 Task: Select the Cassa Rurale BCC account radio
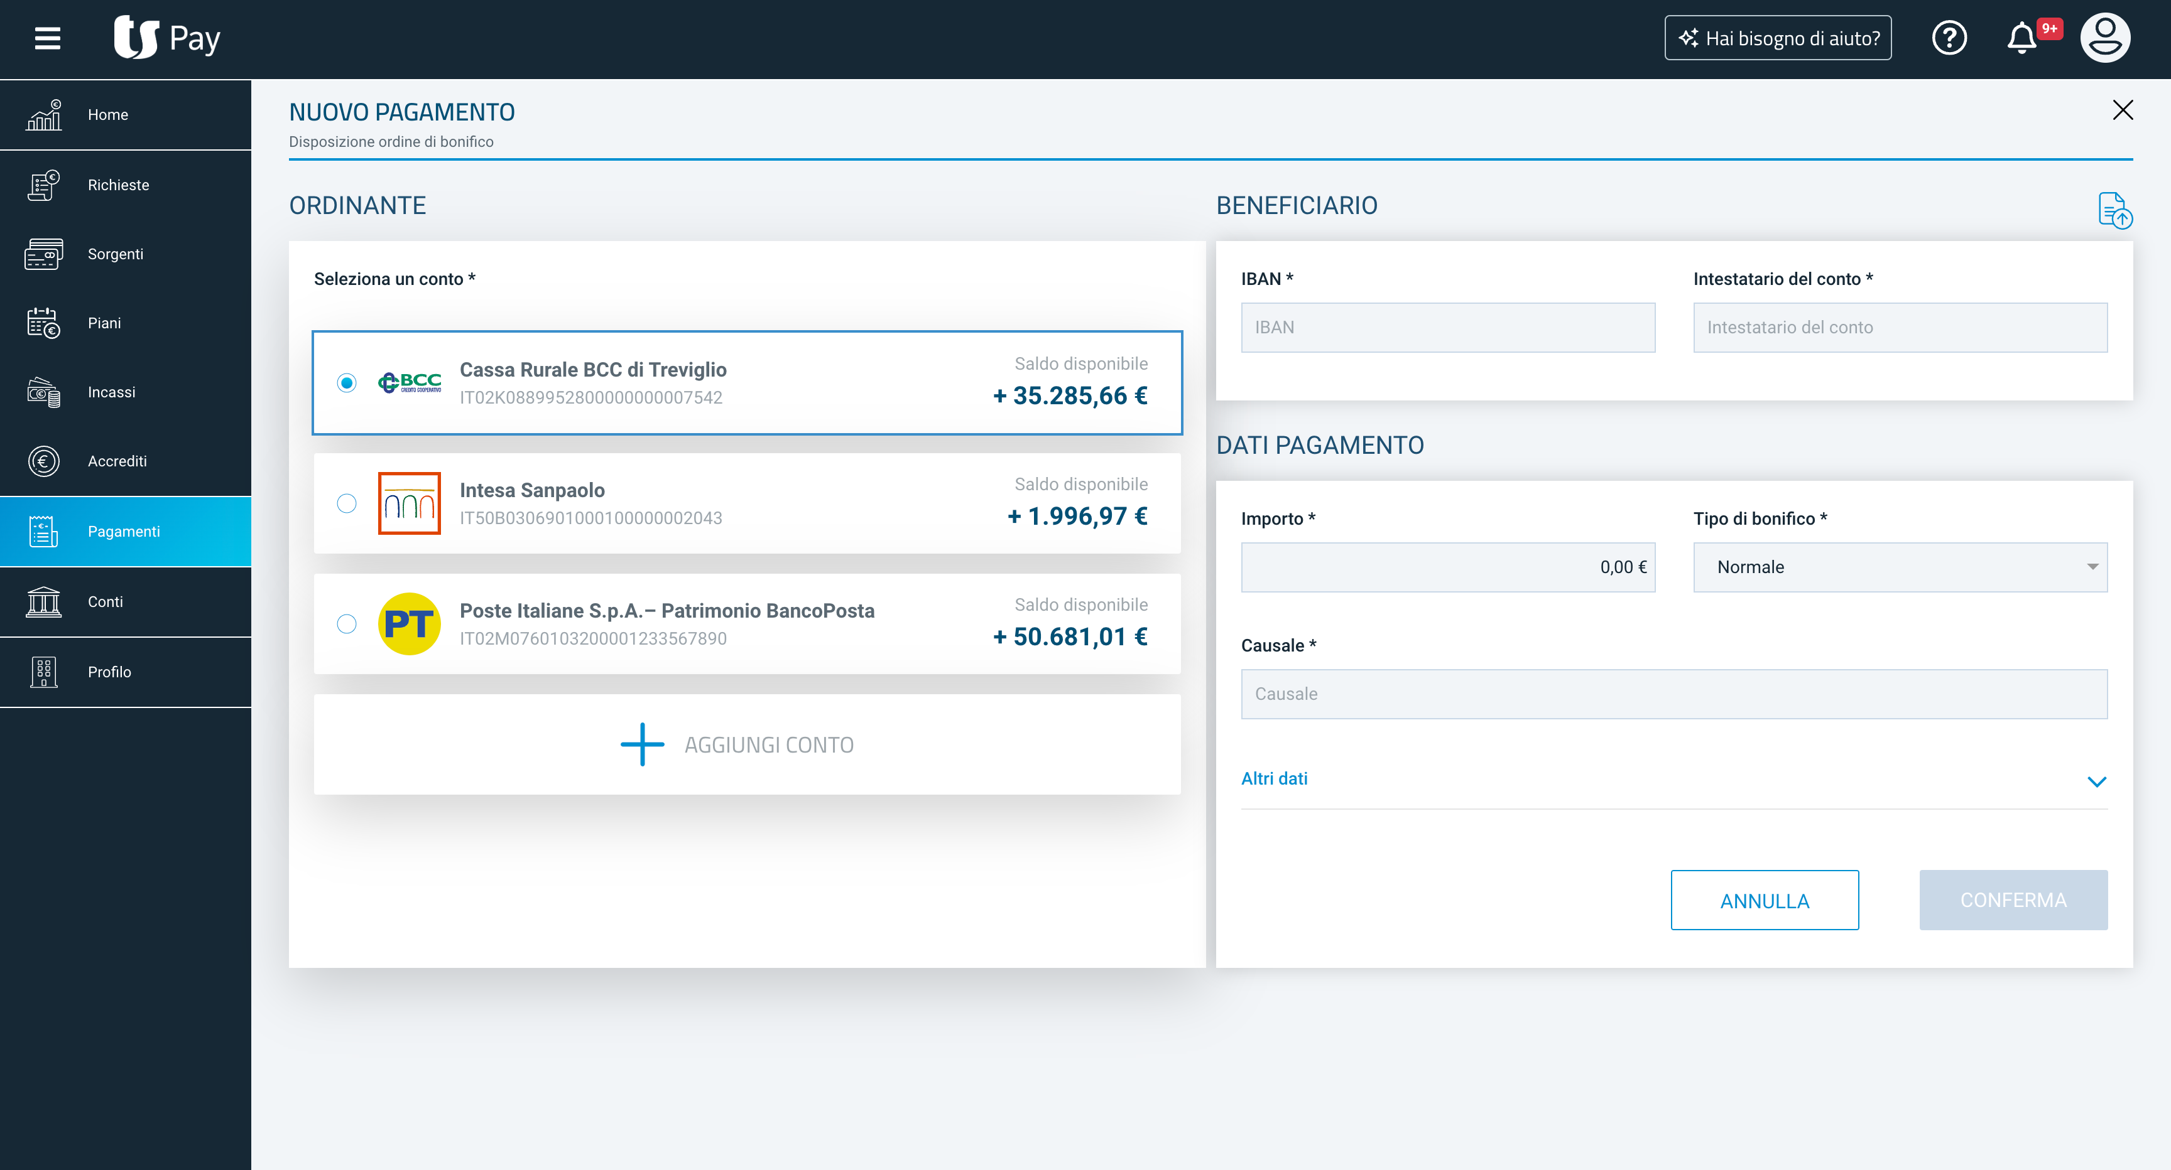pos(346,384)
